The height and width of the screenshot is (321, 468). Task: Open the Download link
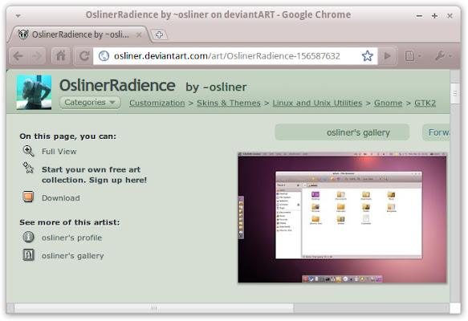click(60, 198)
